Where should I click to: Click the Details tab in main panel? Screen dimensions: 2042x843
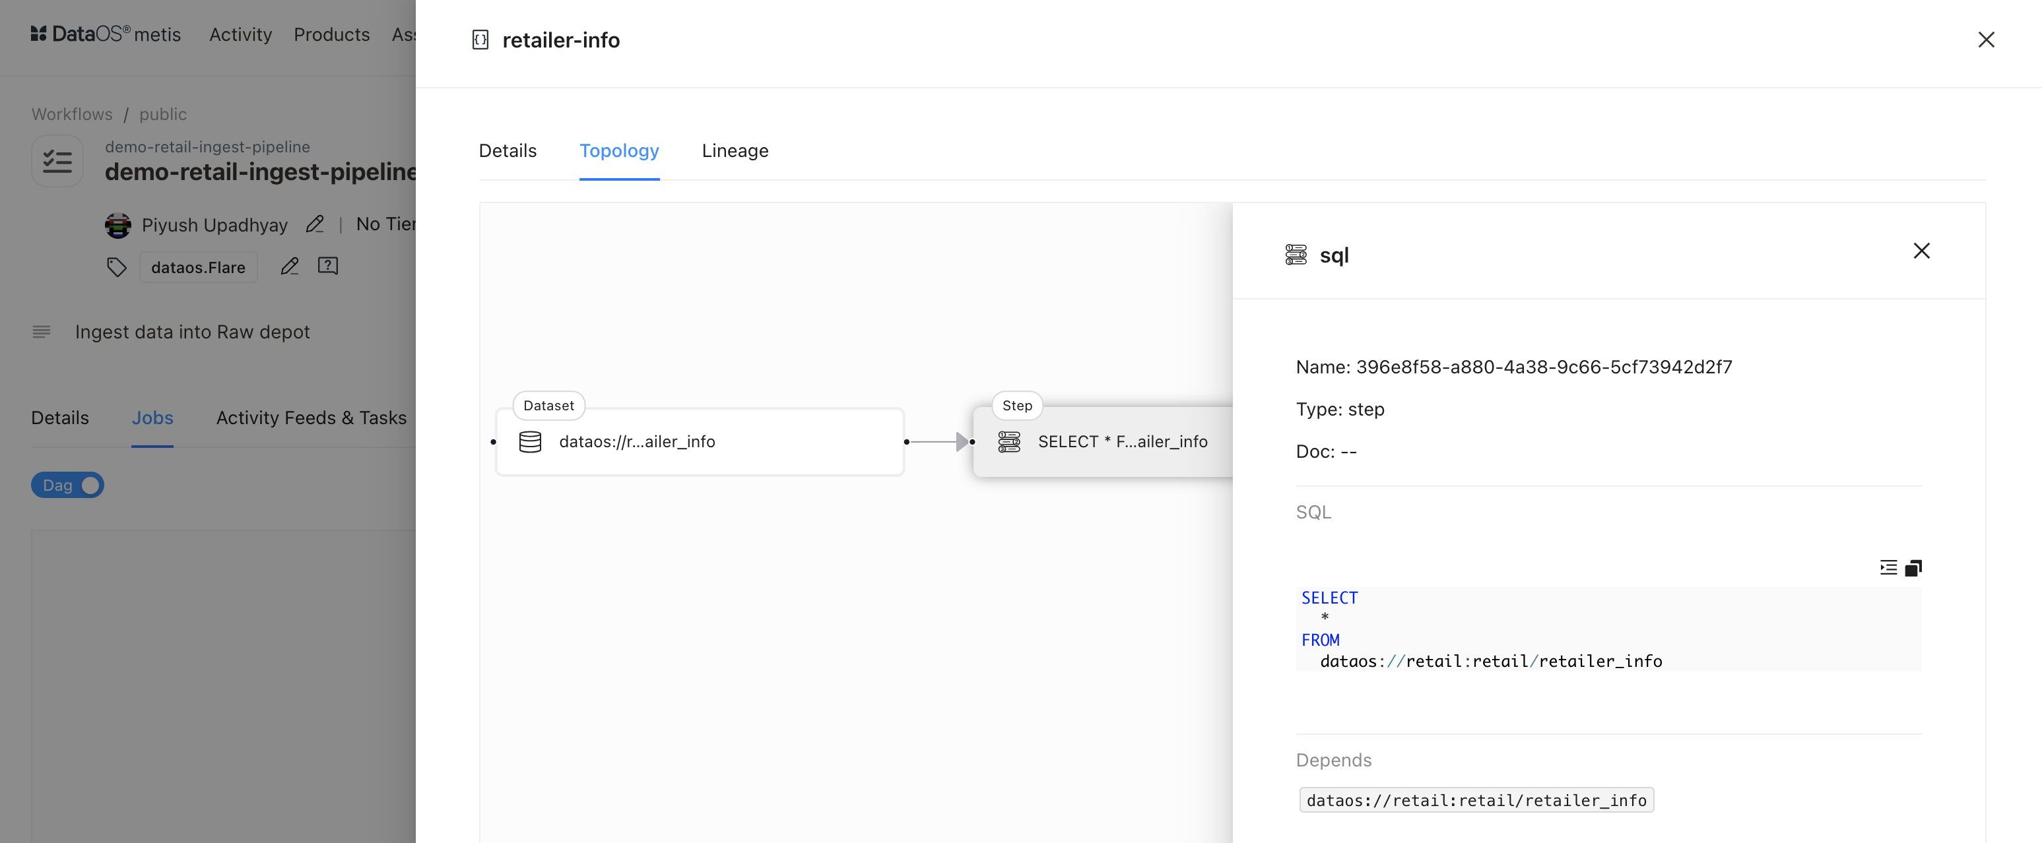tap(508, 150)
